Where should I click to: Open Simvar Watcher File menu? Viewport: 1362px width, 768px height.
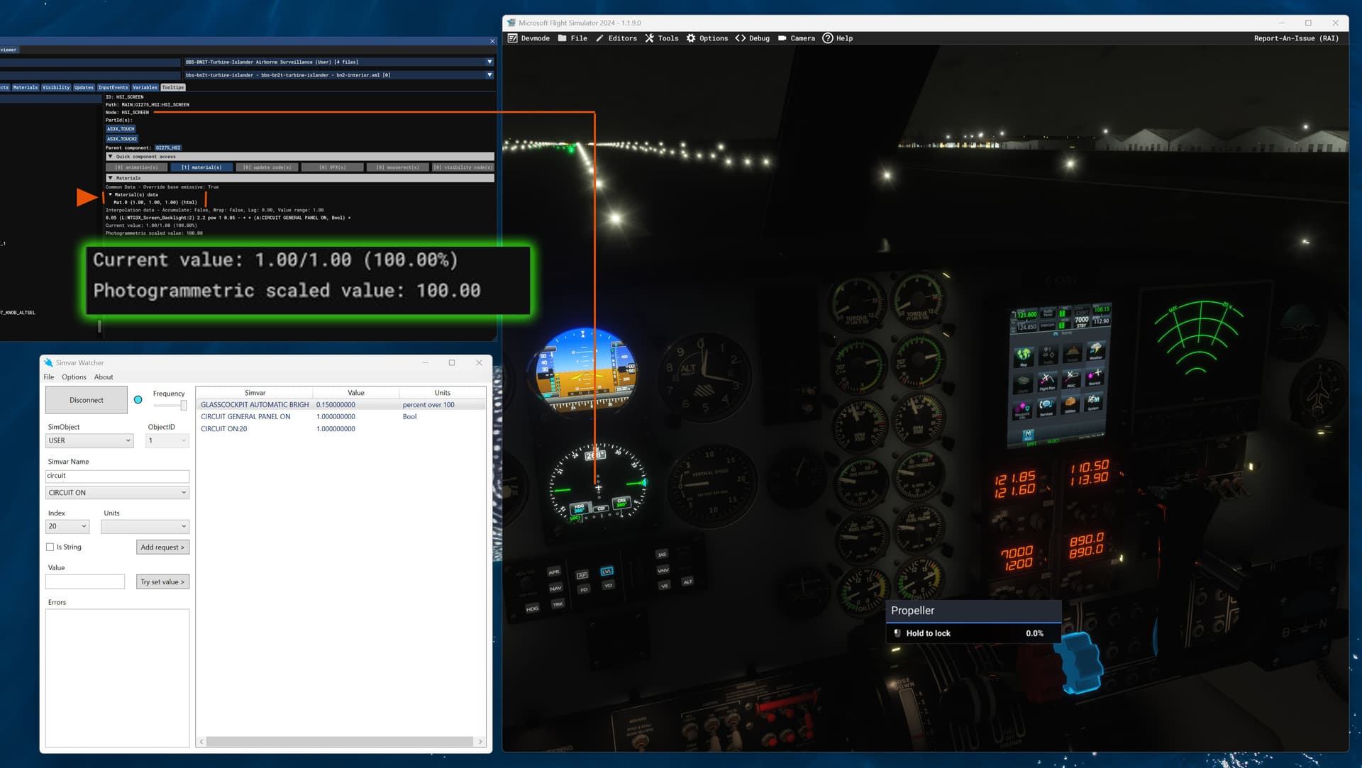click(x=49, y=377)
